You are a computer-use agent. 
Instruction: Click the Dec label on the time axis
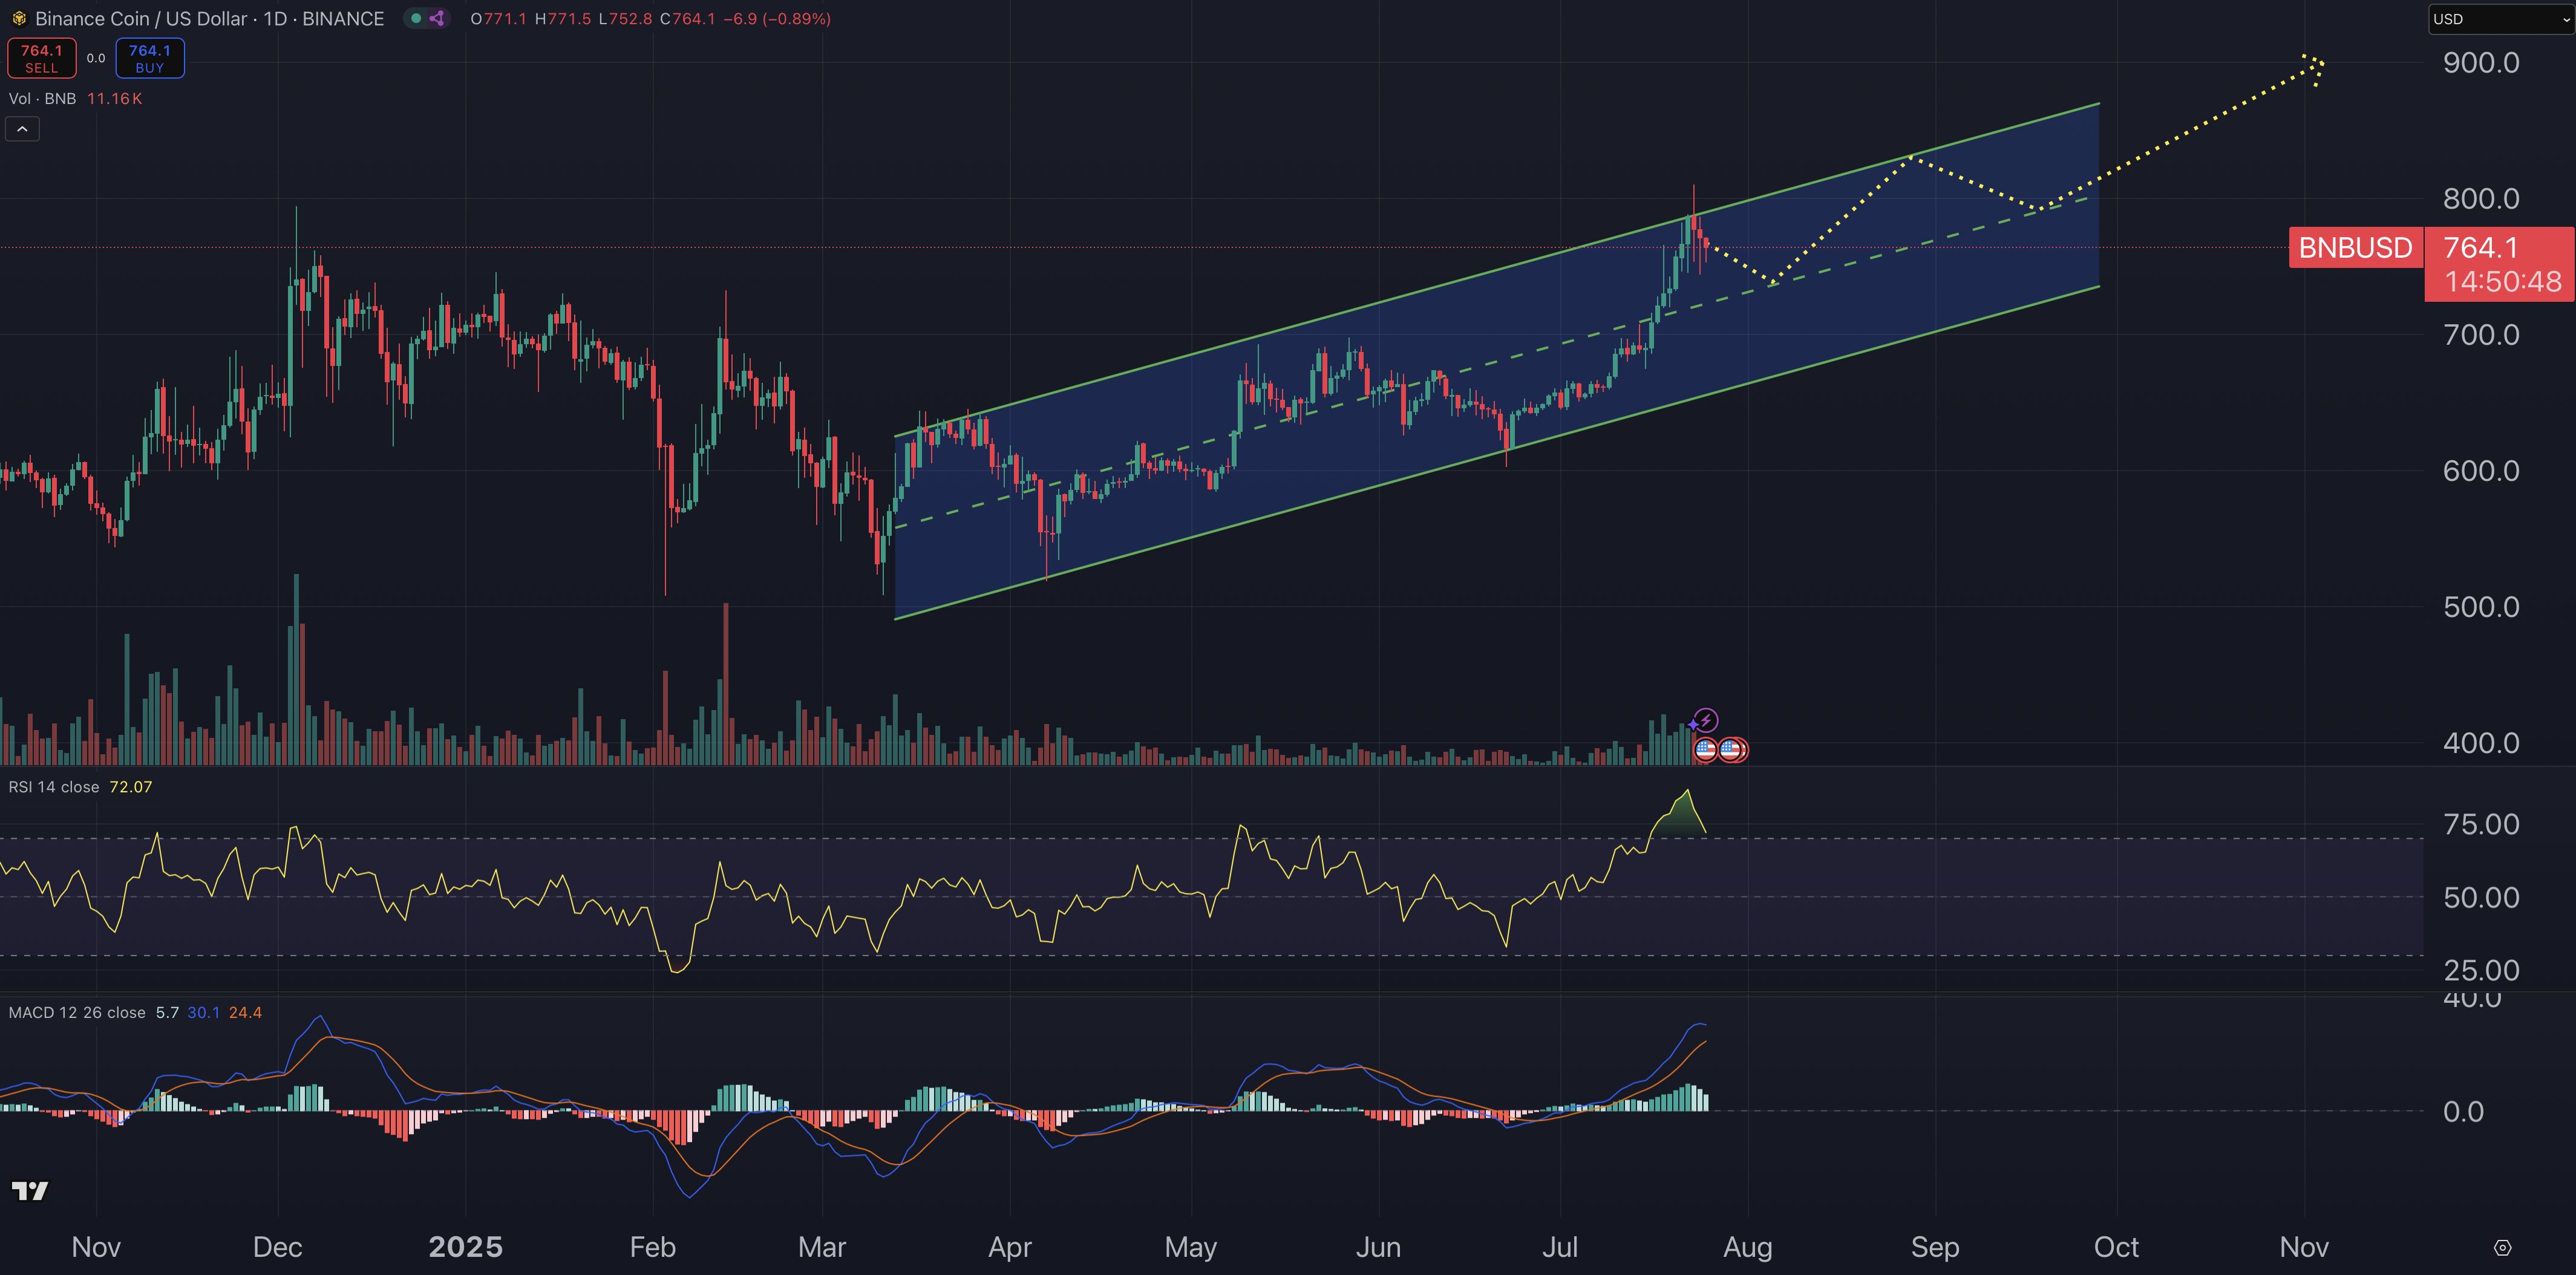277,1247
